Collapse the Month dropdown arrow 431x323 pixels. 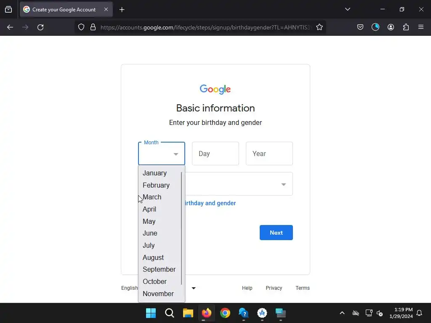click(x=176, y=154)
